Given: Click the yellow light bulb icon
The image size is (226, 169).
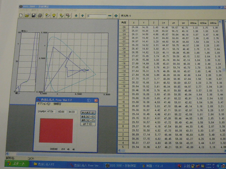Looking at the screenshot, I should (54, 15).
